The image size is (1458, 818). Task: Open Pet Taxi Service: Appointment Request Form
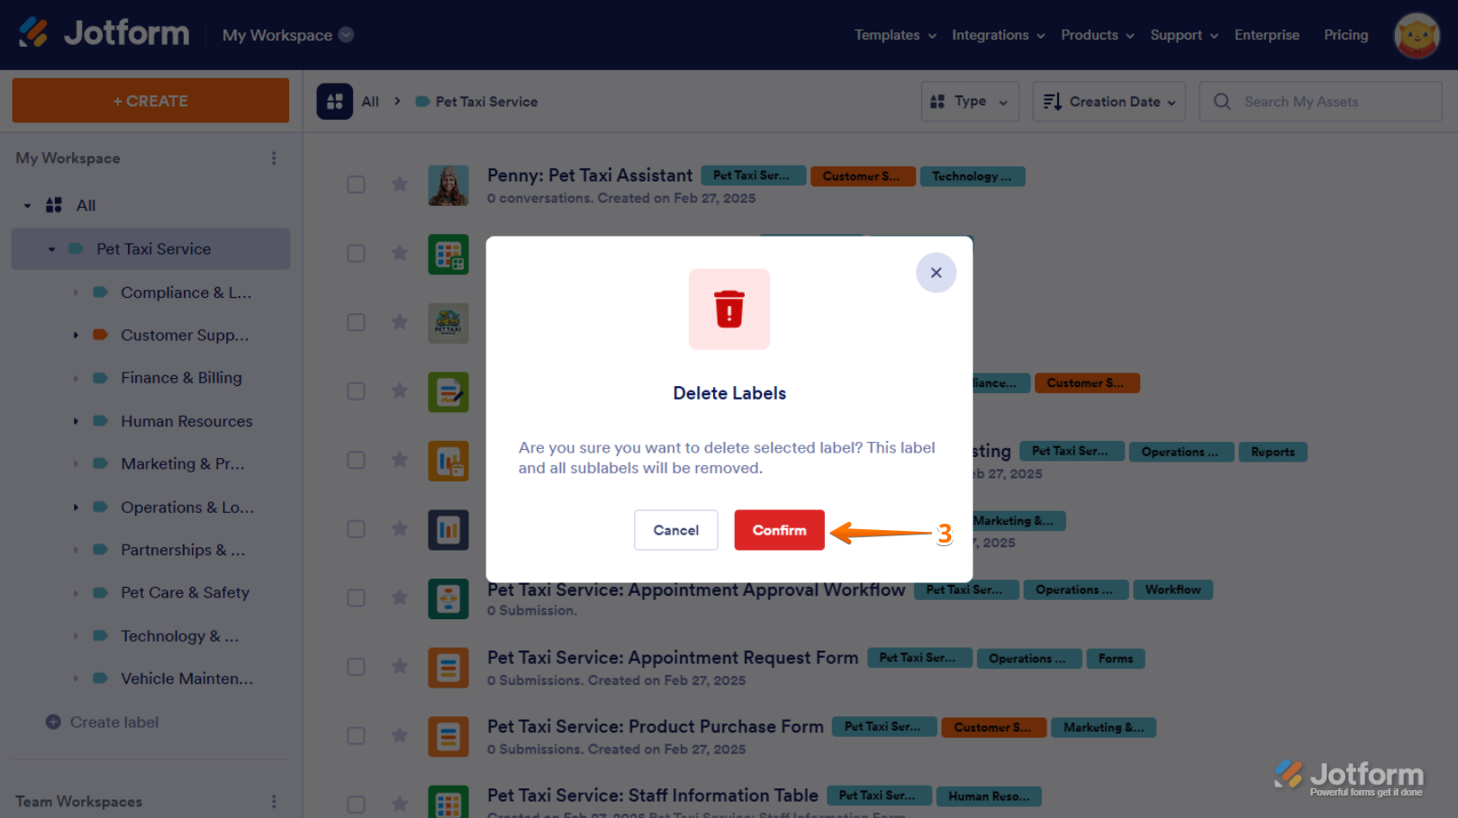point(673,658)
